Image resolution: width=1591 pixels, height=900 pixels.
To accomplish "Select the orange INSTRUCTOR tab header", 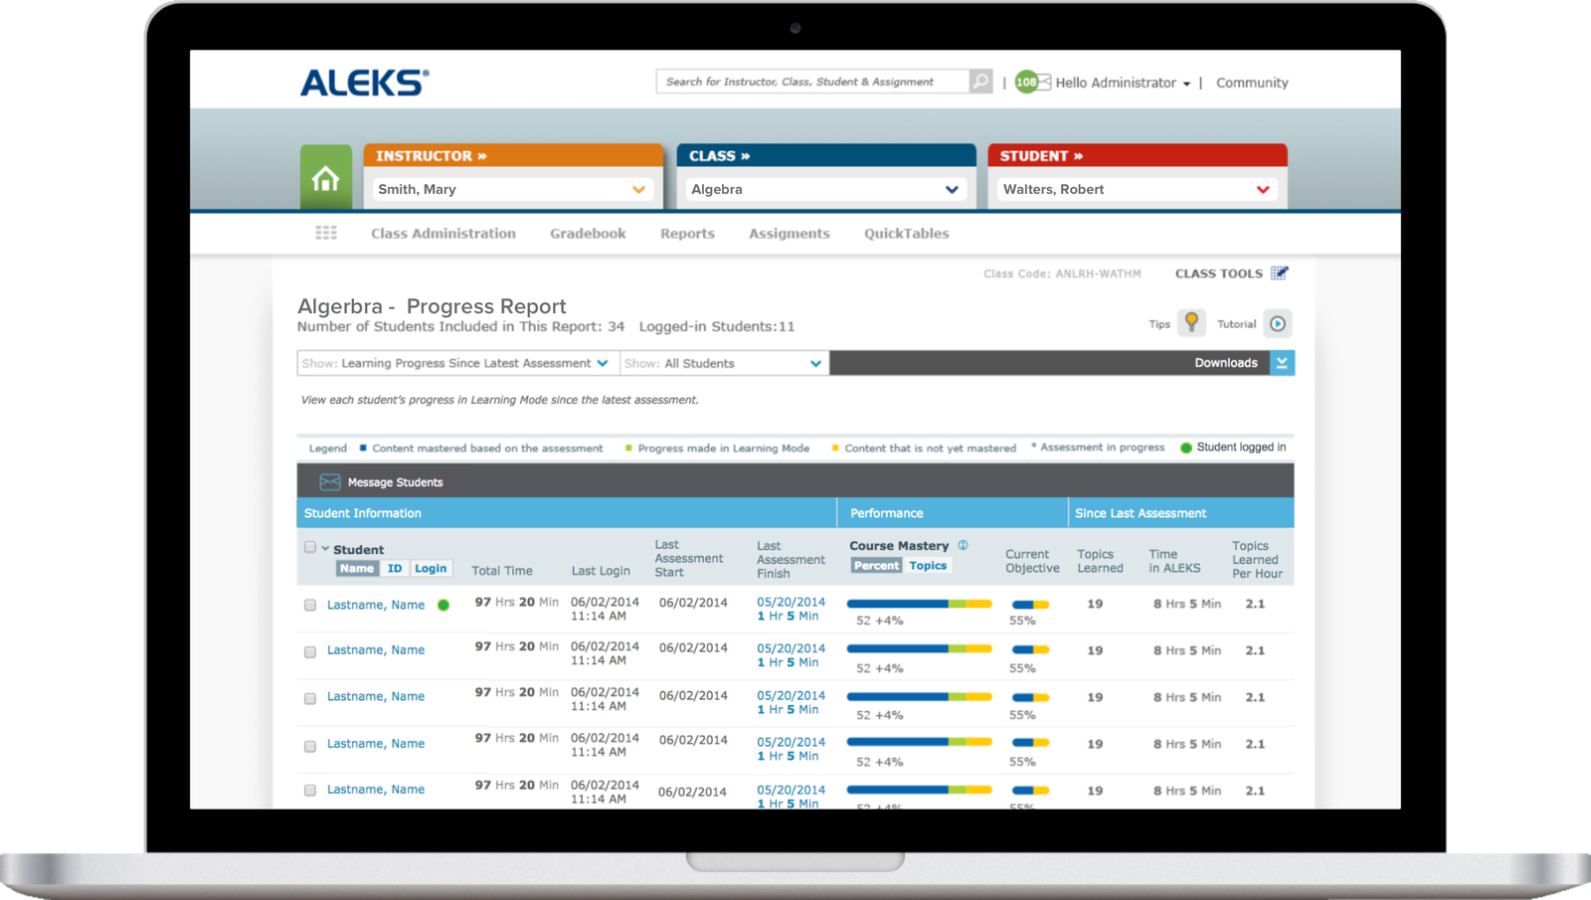I will tap(513, 155).
